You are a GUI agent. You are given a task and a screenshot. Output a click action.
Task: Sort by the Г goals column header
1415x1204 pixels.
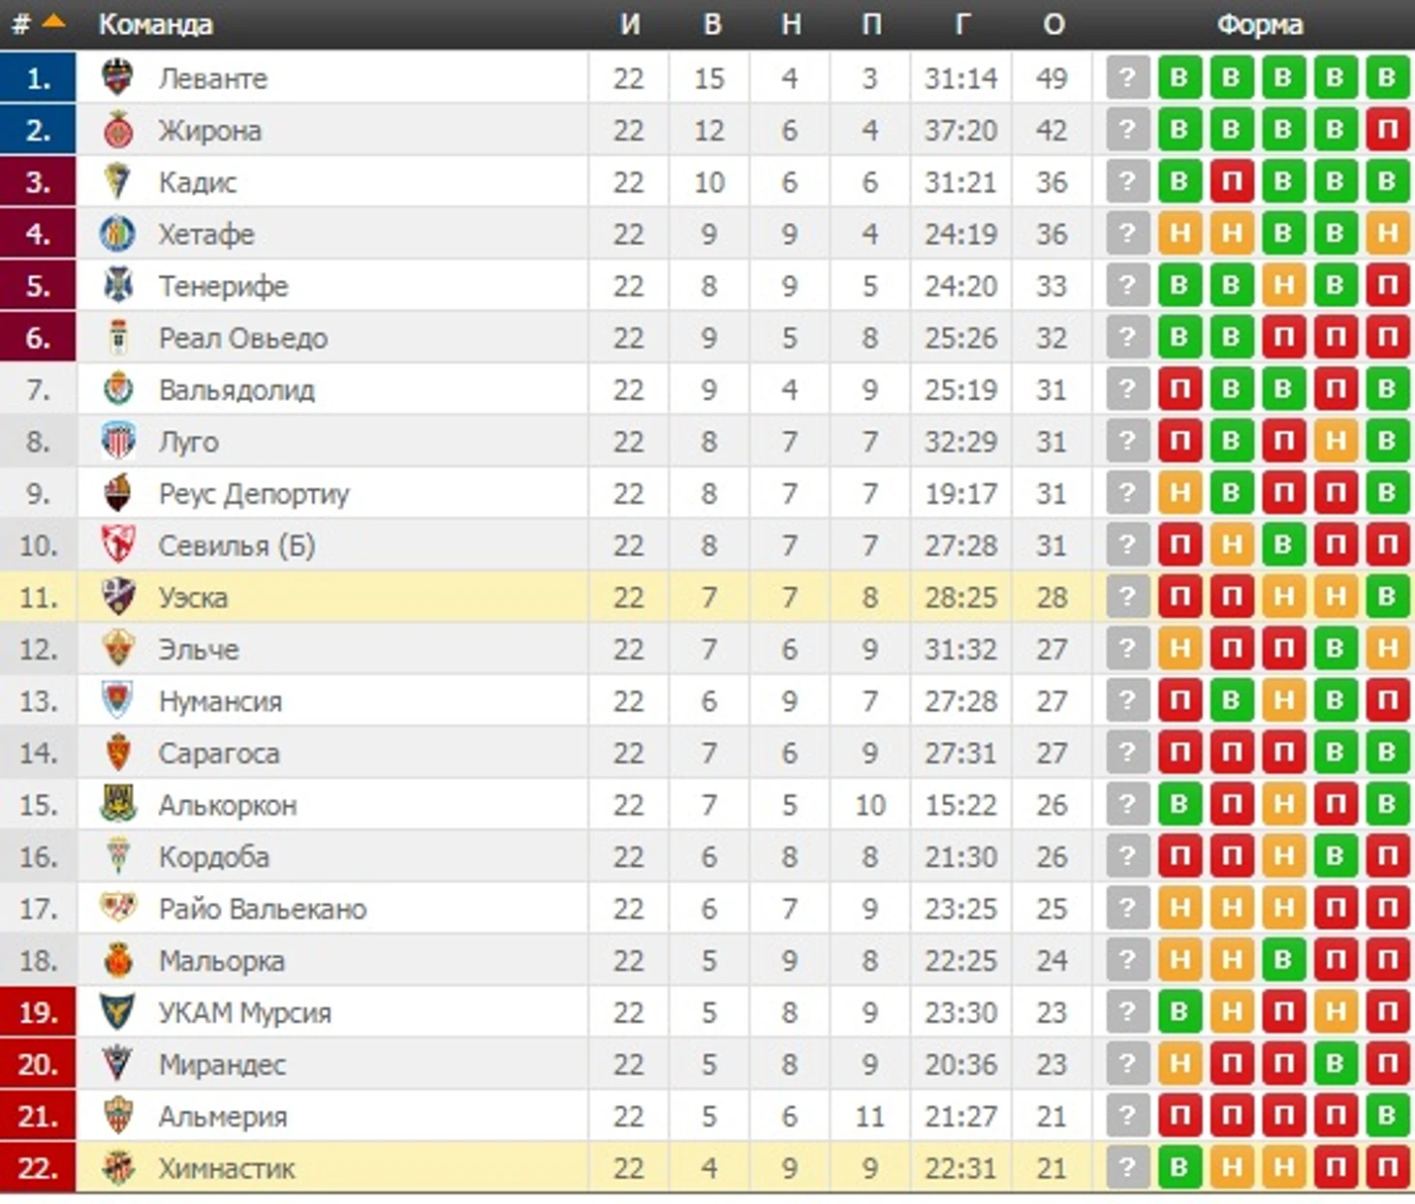coord(961,24)
